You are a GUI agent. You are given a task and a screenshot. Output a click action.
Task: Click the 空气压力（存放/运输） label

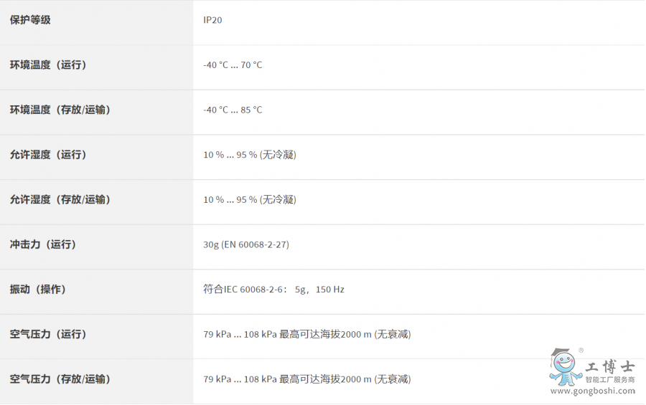click(60, 379)
